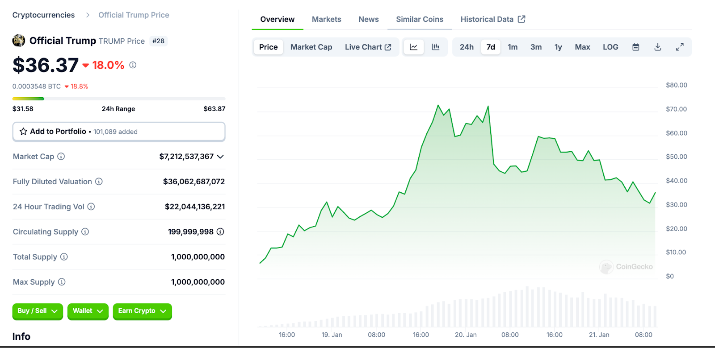Open Market Cap info tooltip icon

61,157
